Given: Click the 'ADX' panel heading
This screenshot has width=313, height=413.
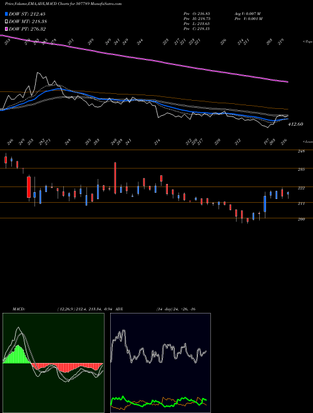Looking at the screenshot, I should [119, 309].
